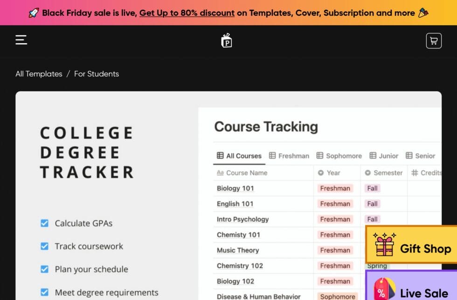Viewport: 457px width, 300px height.
Task: Toggle the Calculate GPAs checkbox
Action: pyautogui.click(x=45, y=223)
